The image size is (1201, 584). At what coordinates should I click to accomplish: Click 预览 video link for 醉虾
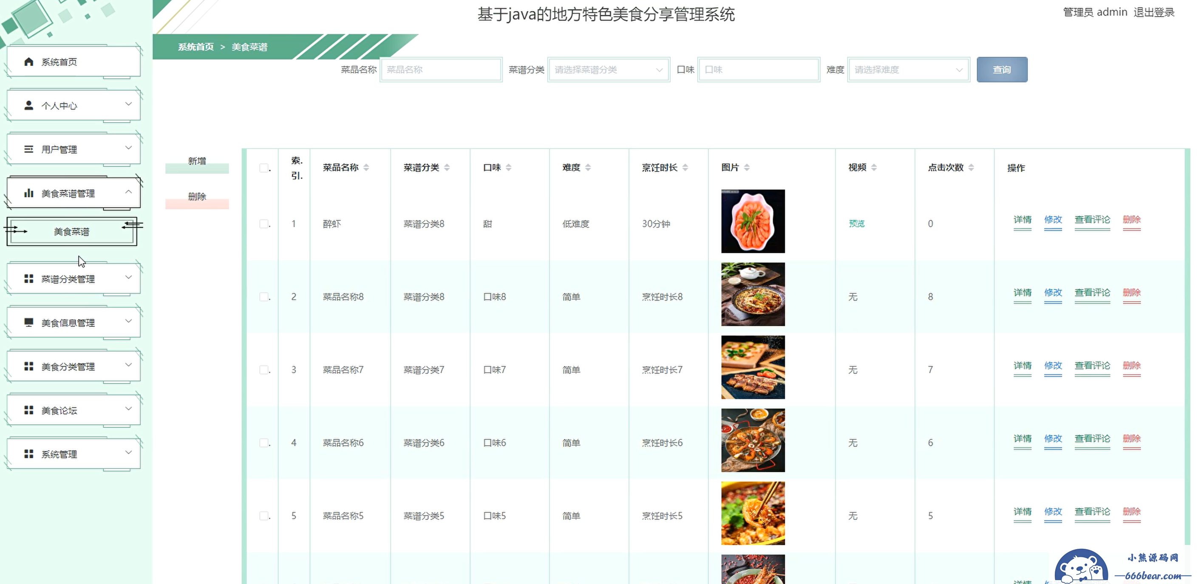click(x=856, y=224)
